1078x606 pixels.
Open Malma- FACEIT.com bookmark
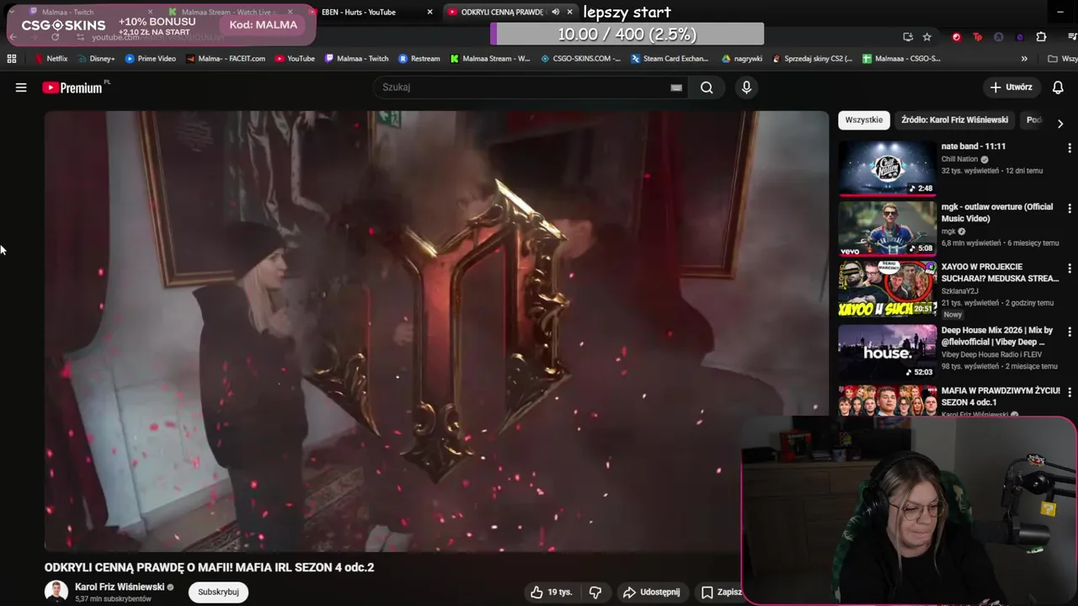(x=226, y=59)
